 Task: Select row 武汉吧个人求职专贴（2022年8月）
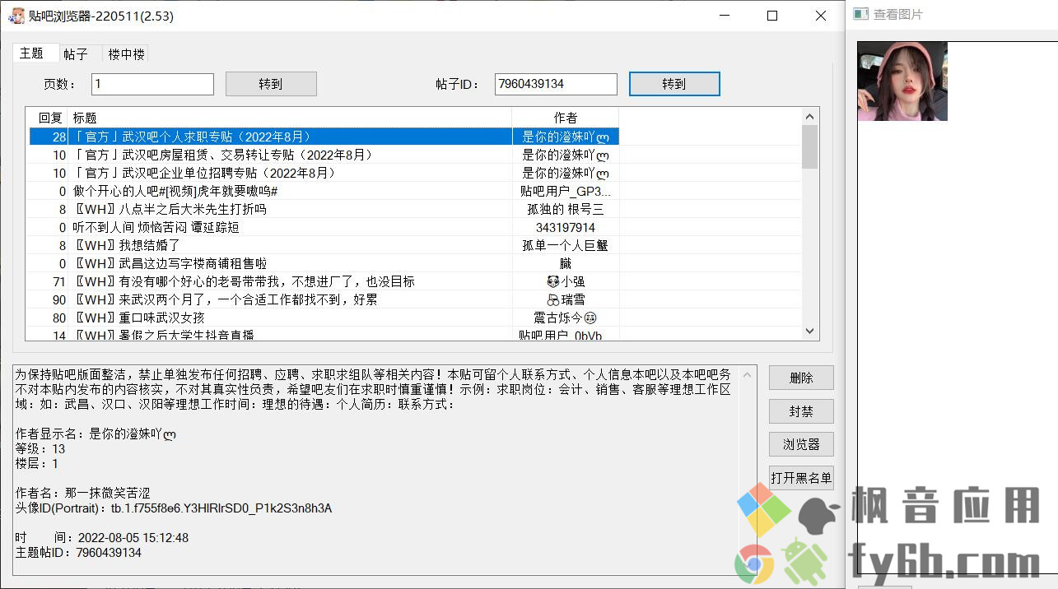coord(324,137)
